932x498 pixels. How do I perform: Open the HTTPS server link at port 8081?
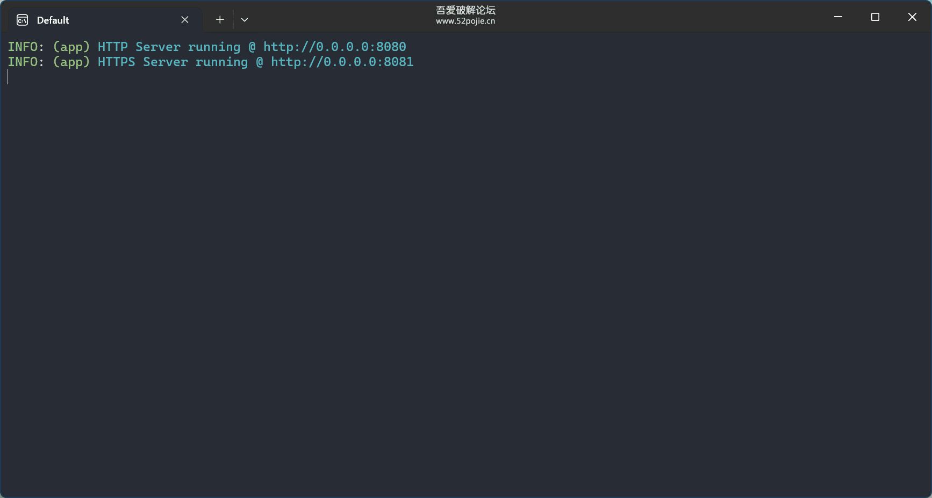[x=342, y=62]
